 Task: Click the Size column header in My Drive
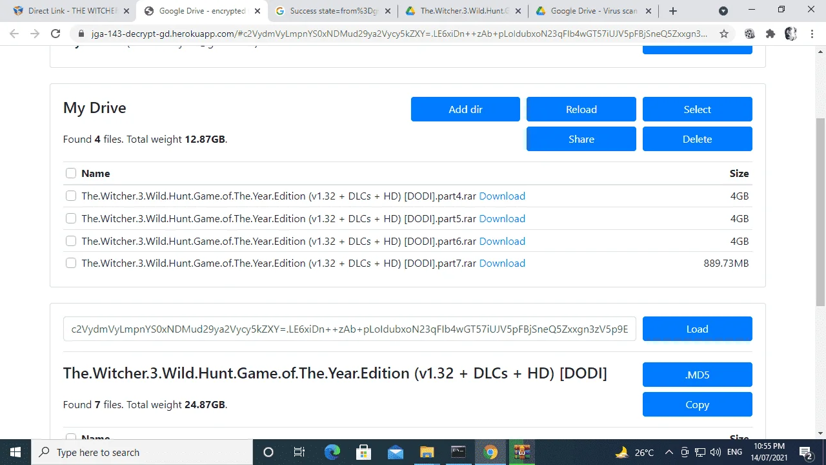(739, 173)
